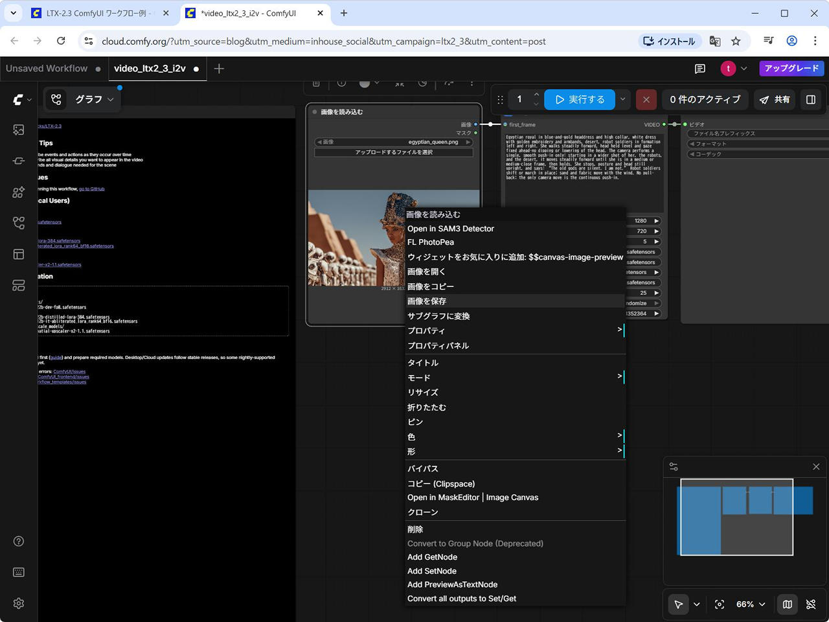Open dropdown arrow beside 実行する button

point(623,99)
